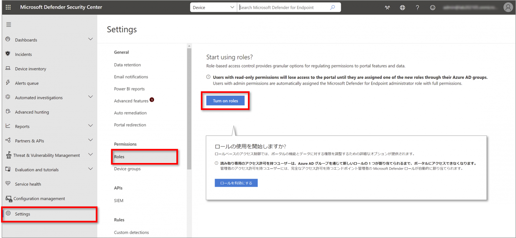Image resolution: width=516 pixels, height=238 pixels.
Task: Open the Microsoft 365 app launcher waffle icon
Action: click(x=8, y=7)
